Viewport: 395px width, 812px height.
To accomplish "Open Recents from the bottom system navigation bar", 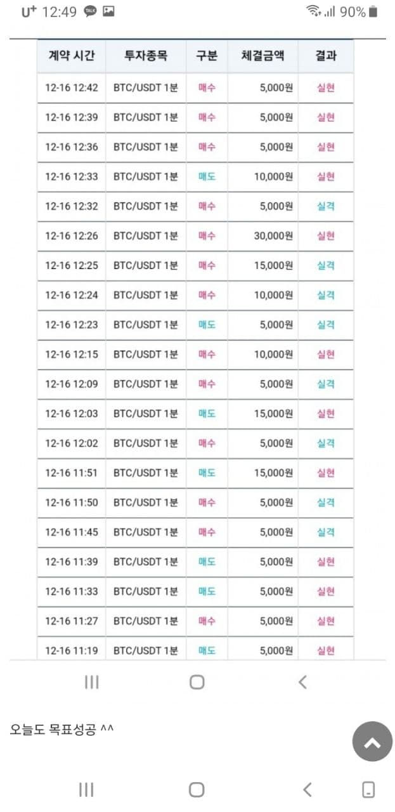I will [86, 789].
